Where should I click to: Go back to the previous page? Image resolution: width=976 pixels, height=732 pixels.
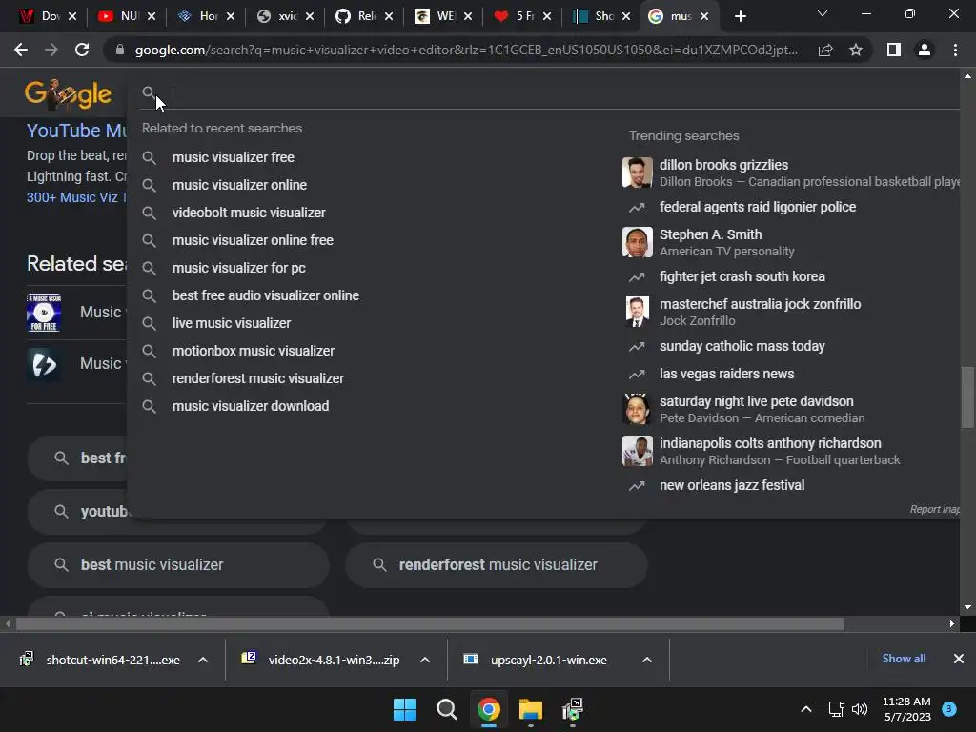pos(21,50)
